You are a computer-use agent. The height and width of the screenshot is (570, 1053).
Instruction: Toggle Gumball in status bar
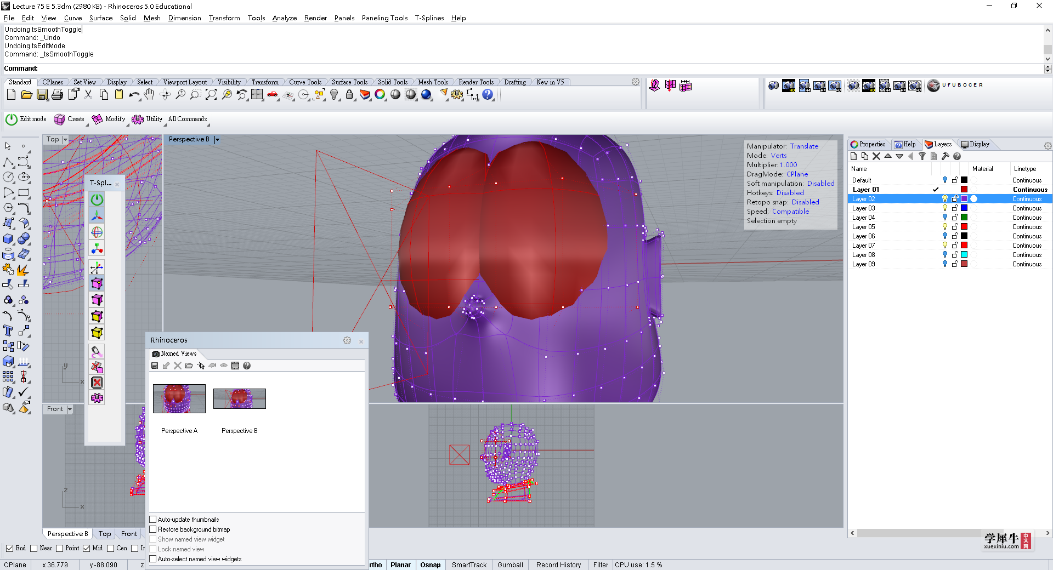tap(510, 565)
